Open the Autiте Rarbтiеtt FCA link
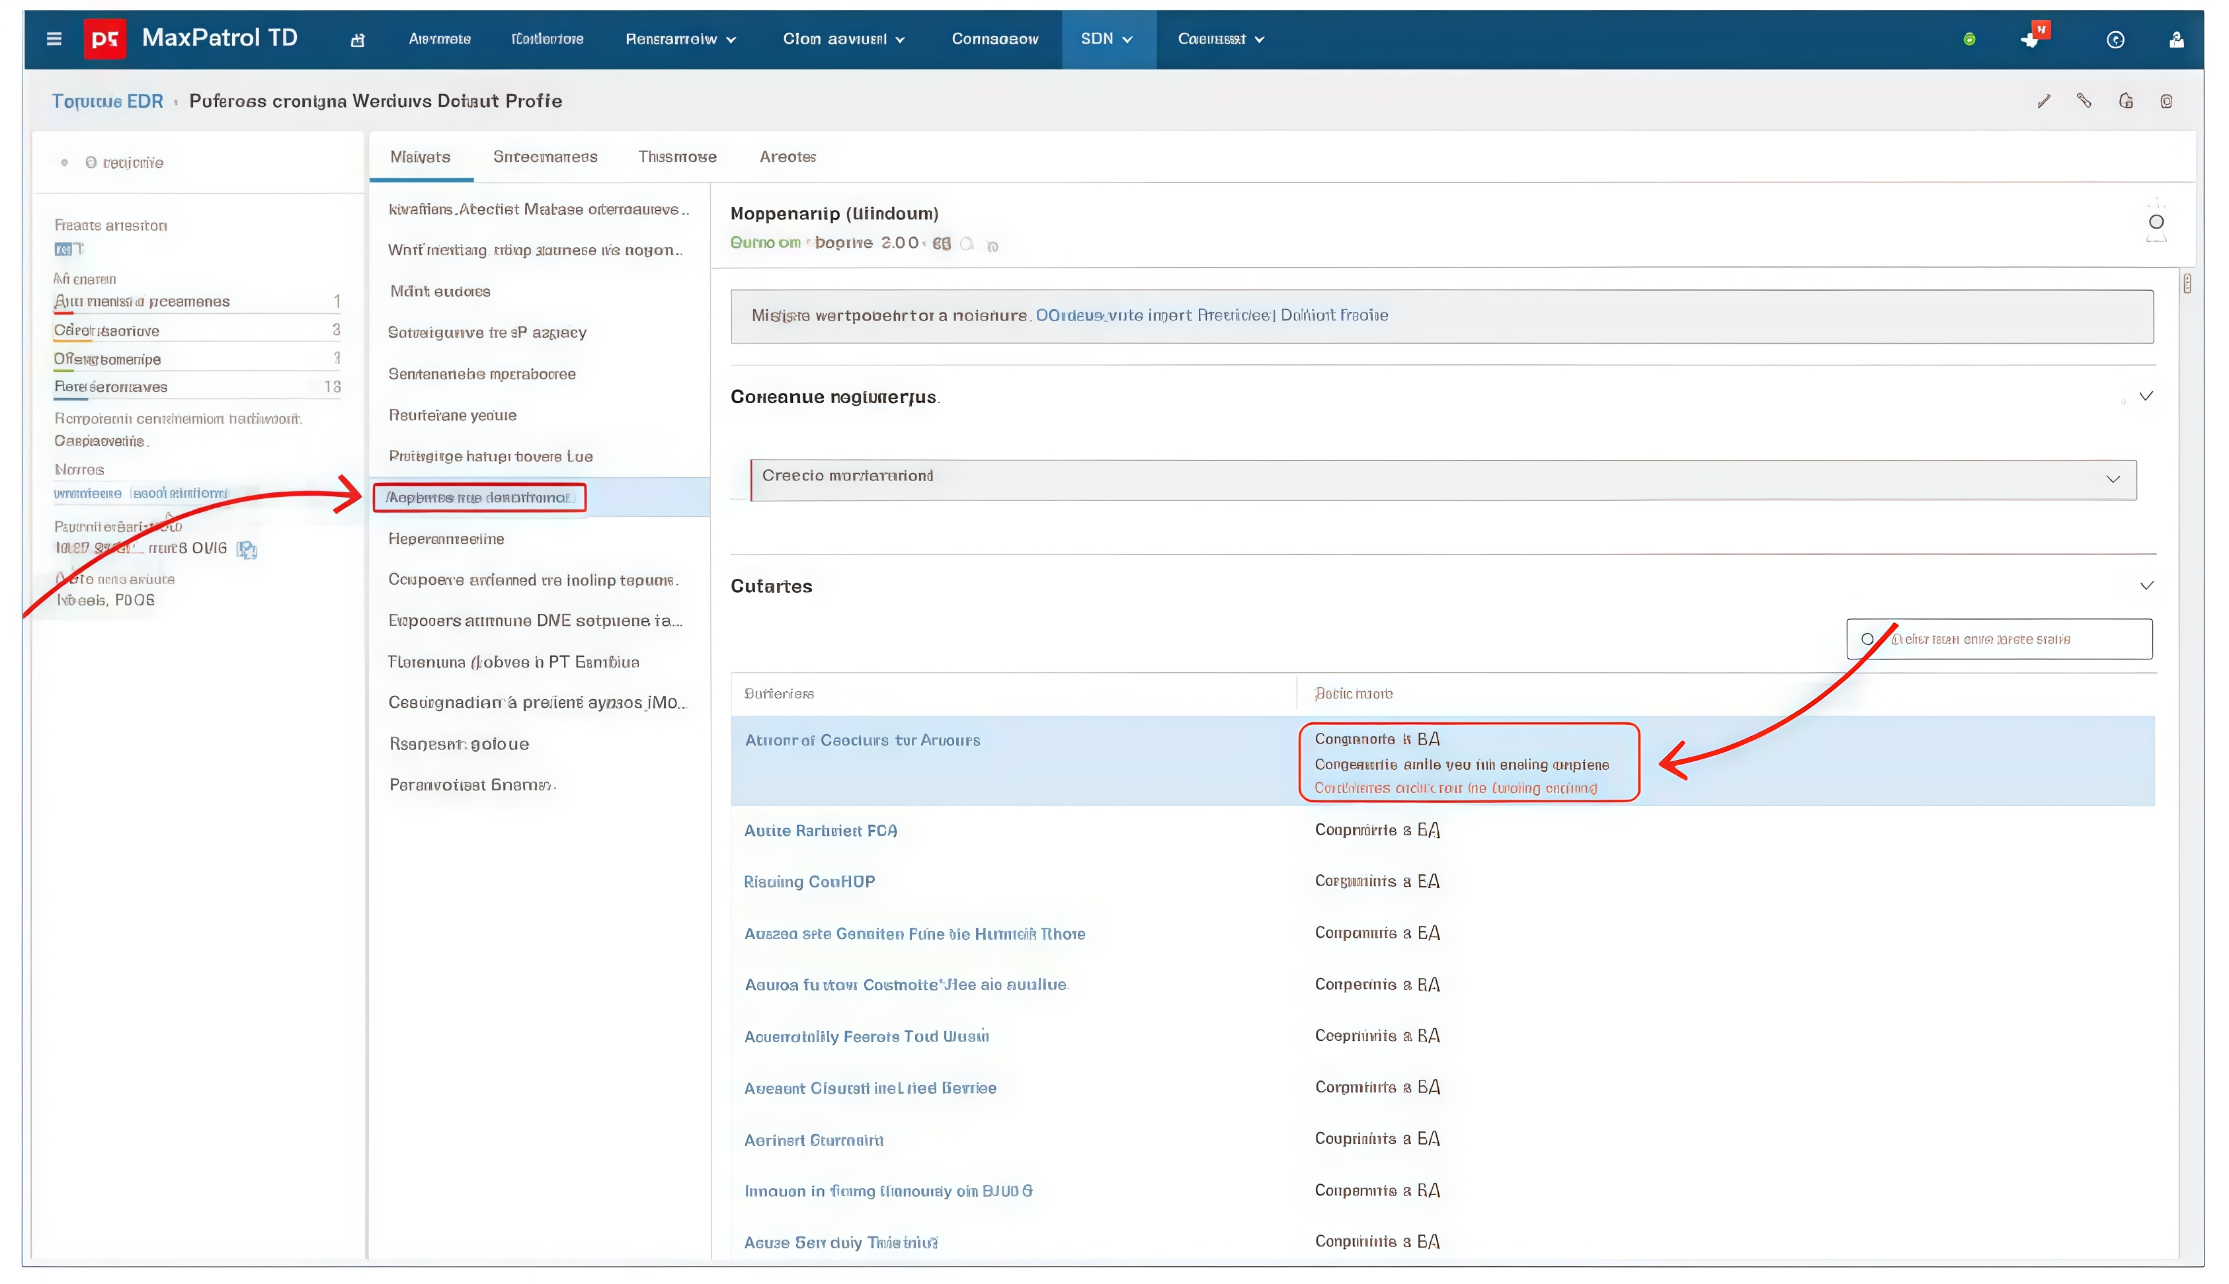Screen dimensions: 2229x1284 click(820, 831)
